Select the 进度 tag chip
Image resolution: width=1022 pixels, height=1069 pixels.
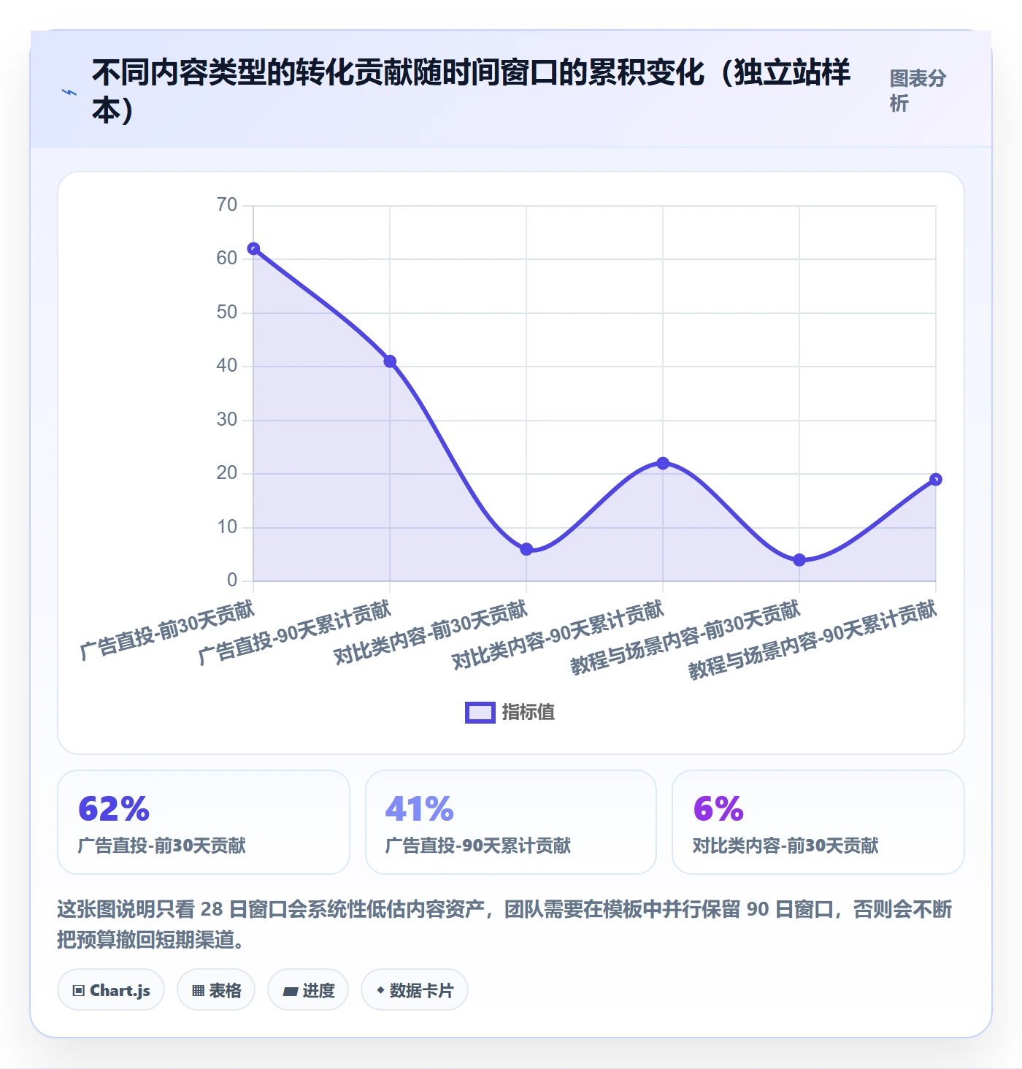tap(308, 990)
